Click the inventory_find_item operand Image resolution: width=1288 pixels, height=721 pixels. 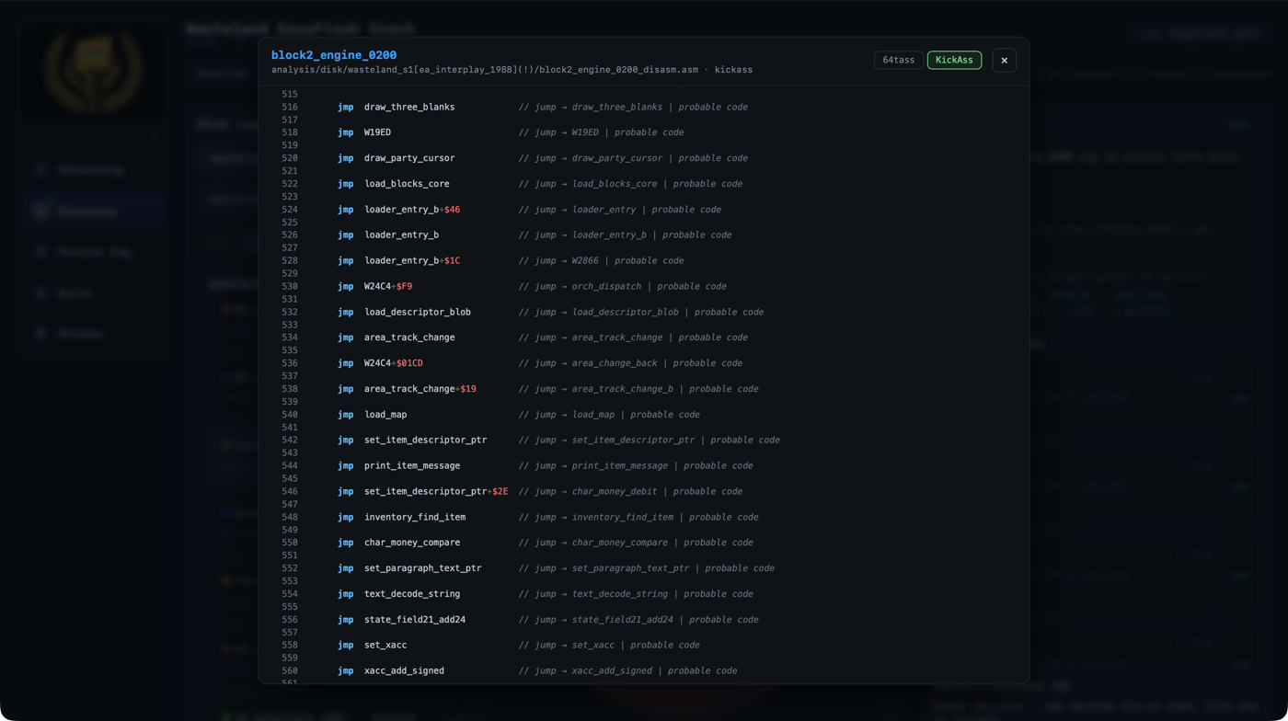tap(415, 517)
